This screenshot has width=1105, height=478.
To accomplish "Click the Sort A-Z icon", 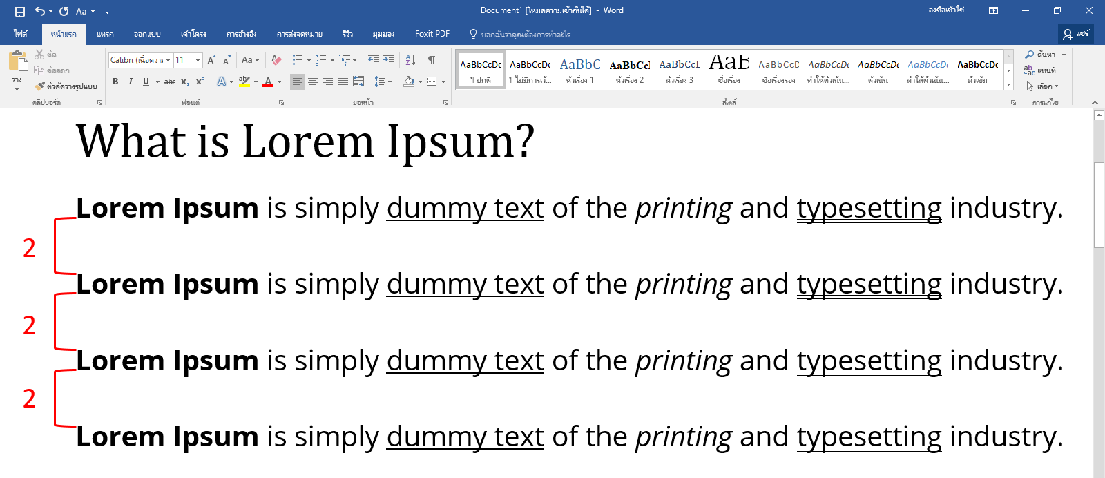I will coord(410,60).
